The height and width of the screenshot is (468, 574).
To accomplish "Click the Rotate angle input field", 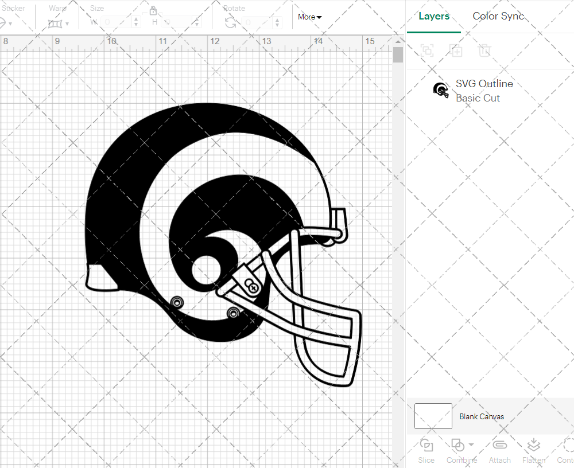I will pos(257,23).
